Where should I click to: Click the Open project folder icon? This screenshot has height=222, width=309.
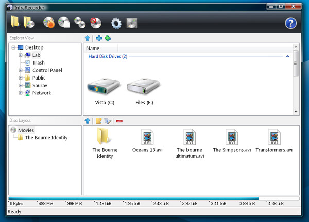[x=15, y=22]
